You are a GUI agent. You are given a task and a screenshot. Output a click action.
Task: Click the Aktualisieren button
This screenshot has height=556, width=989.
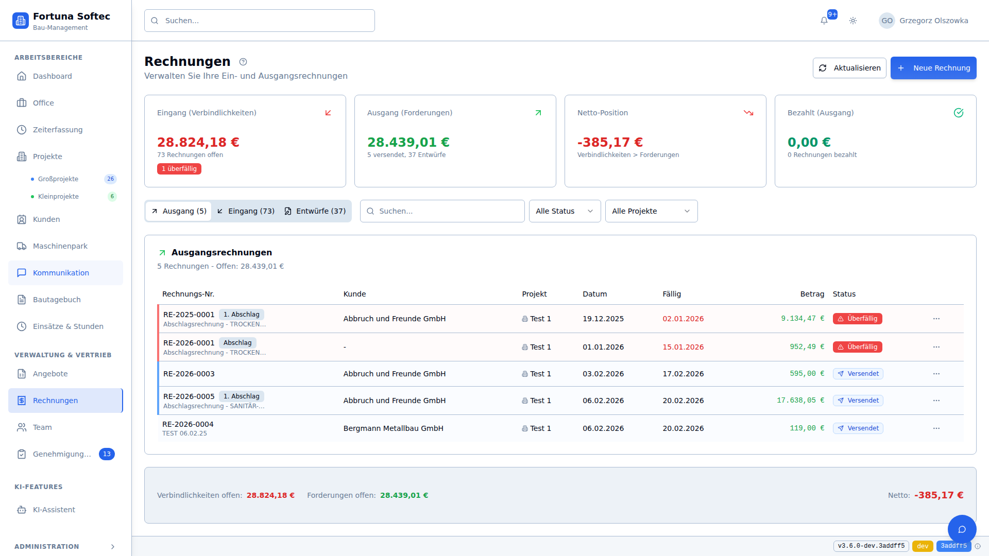coord(849,68)
